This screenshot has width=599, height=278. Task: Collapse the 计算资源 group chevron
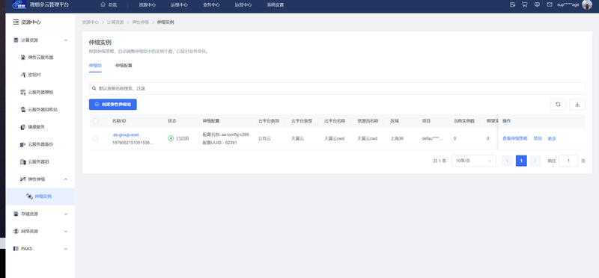pos(66,40)
